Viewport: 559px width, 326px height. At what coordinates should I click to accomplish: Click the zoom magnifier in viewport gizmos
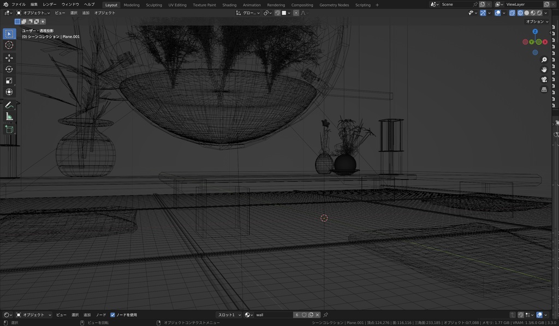pyautogui.click(x=544, y=60)
